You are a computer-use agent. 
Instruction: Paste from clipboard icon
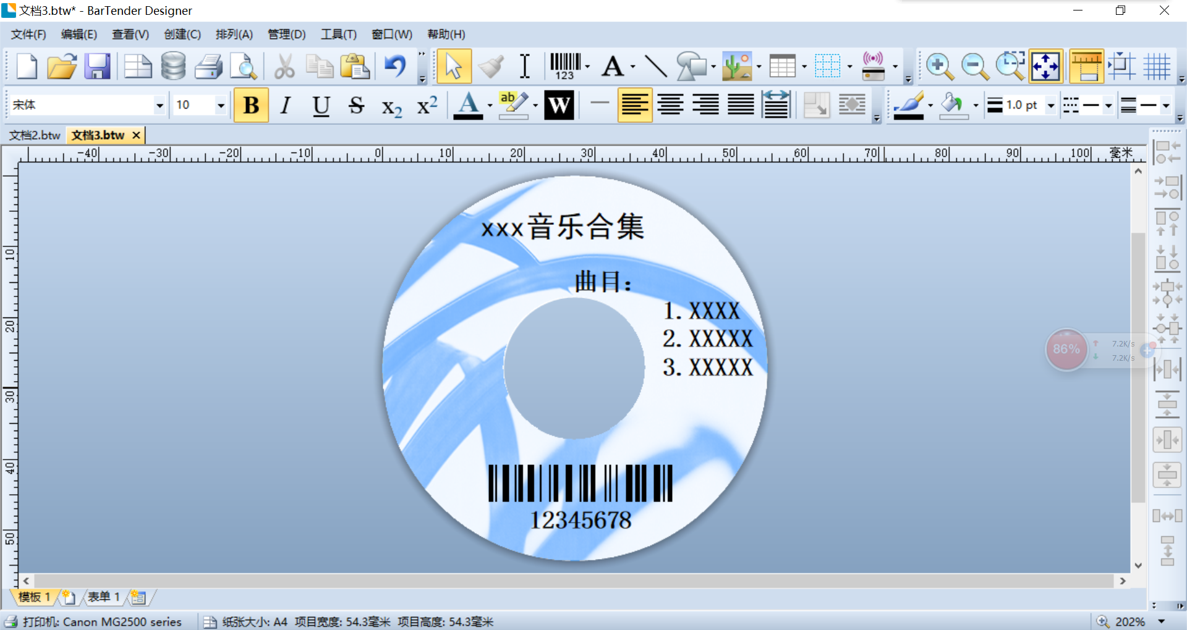coord(355,66)
